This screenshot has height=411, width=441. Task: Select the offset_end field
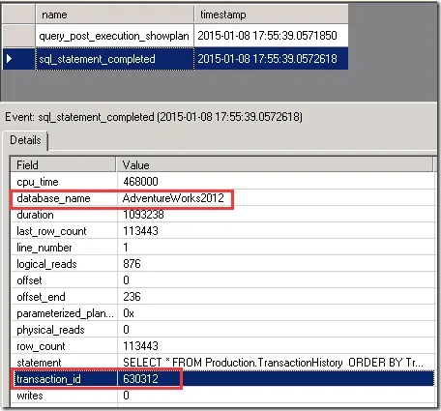click(41, 297)
